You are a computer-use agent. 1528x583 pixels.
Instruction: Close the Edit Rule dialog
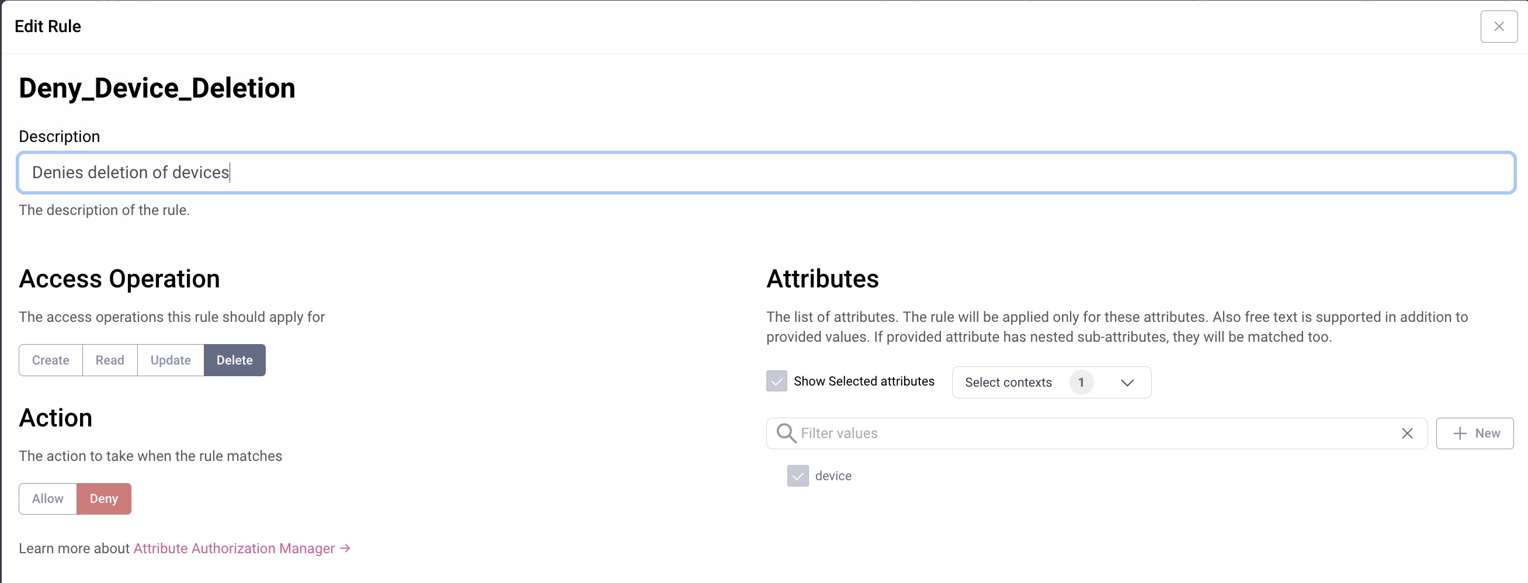[1498, 27]
